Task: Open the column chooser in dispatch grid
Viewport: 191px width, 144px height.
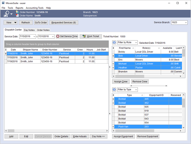Action: tap(6, 50)
